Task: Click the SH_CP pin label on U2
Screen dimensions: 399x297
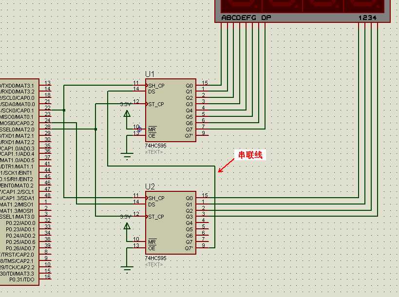Action: (156, 198)
